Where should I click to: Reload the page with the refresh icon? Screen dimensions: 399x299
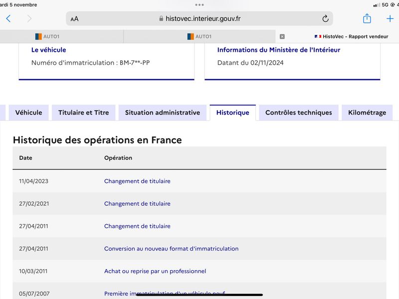(325, 18)
